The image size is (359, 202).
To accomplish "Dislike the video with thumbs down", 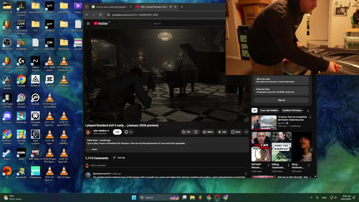I will [196, 132].
